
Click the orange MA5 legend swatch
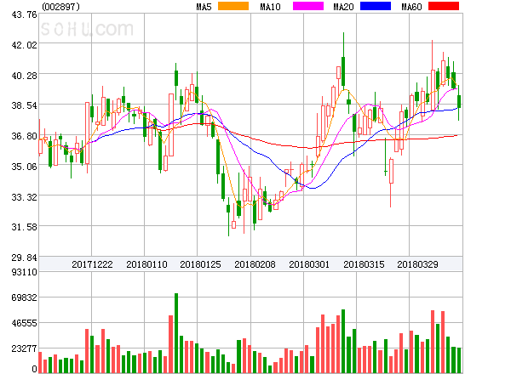click(233, 6)
